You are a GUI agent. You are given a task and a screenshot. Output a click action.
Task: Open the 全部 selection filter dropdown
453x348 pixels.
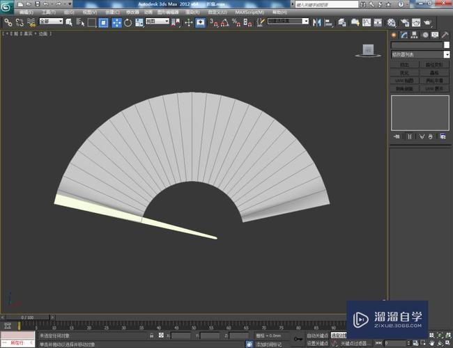point(51,21)
